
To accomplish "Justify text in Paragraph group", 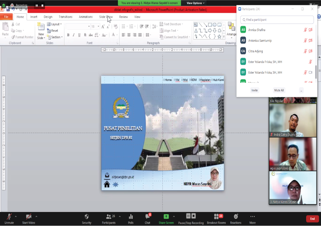I will click(140, 35).
